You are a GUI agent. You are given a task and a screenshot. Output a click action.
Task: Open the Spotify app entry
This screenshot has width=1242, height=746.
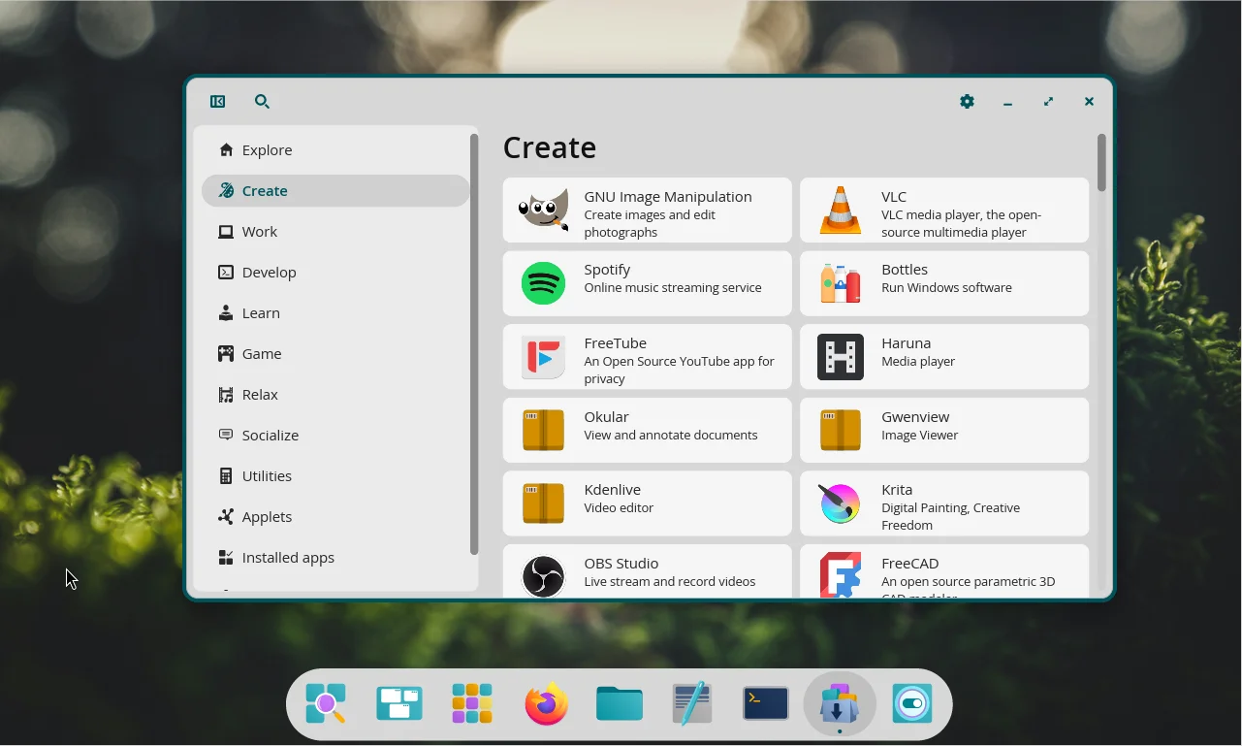[647, 283]
